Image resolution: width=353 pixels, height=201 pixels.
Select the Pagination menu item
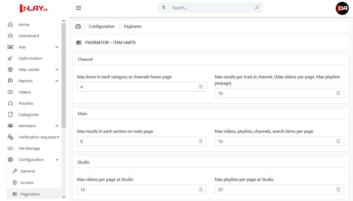click(x=30, y=194)
